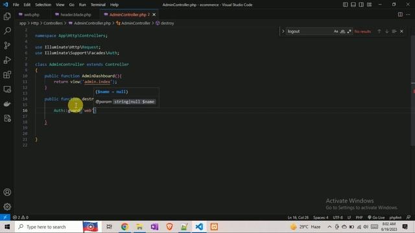
Task: Open the Accounts menu icon
Action: pyautogui.click(x=7, y=192)
